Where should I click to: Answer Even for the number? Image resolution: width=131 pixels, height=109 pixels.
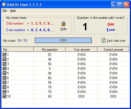tap(111, 30)
